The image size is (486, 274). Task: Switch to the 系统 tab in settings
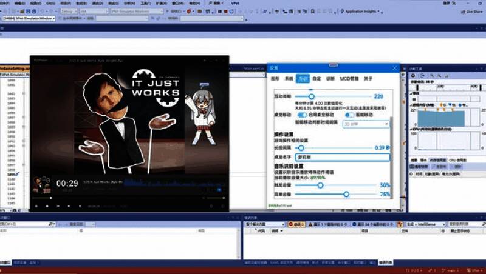289,79
